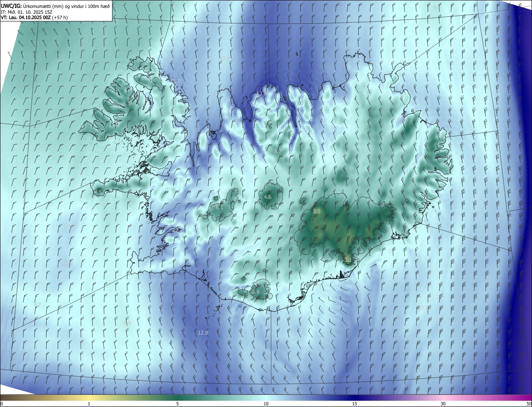This screenshot has width=532, height=407.
Task: Click the colorbar tick label 15
Action: (355, 404)
